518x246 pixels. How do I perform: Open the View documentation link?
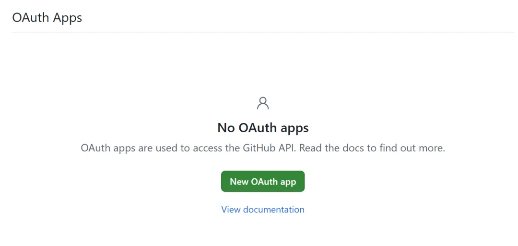[263, 209]
